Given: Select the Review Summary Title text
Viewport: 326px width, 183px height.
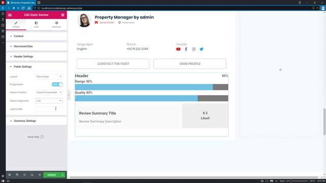Looking at the screenshot, I should point(97,113).
